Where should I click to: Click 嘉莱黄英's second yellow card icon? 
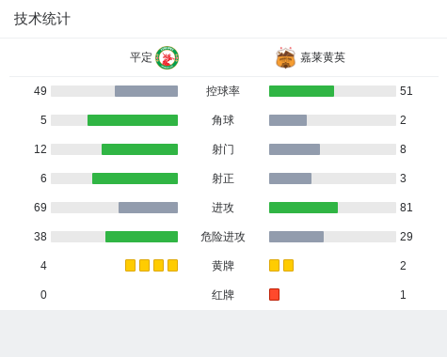coord(288,265)
